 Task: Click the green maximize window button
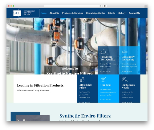[14, 6]
